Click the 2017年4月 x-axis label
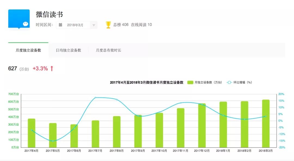294x161 pixels. click(x=32, y=151)
